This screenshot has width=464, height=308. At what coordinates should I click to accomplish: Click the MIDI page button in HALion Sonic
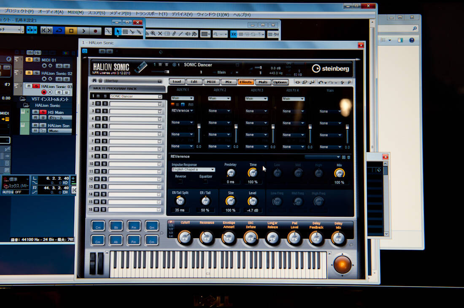(211, 82)
